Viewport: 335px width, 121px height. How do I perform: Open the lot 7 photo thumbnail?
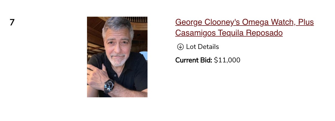[x=117, y=57]
